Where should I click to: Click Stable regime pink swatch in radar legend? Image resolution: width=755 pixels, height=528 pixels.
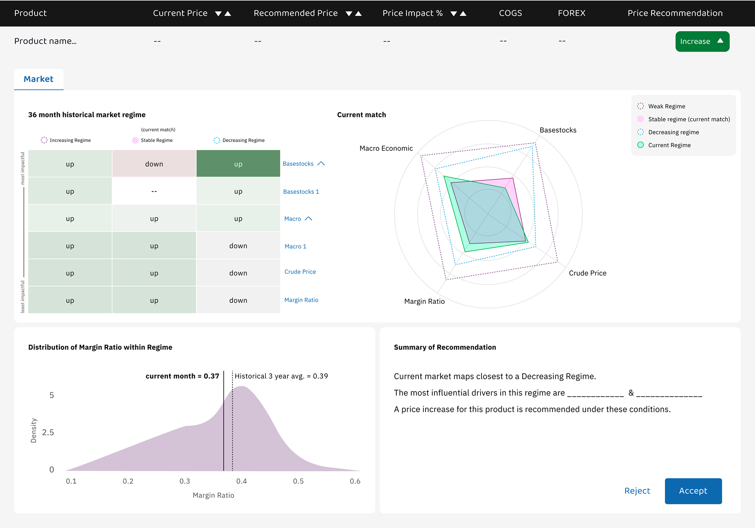click(x=641, y=119)
